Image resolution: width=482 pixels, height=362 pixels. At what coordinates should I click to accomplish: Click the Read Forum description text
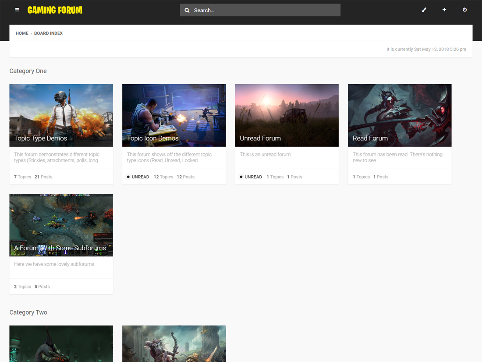pyautogui.click(x=397, y=157)
